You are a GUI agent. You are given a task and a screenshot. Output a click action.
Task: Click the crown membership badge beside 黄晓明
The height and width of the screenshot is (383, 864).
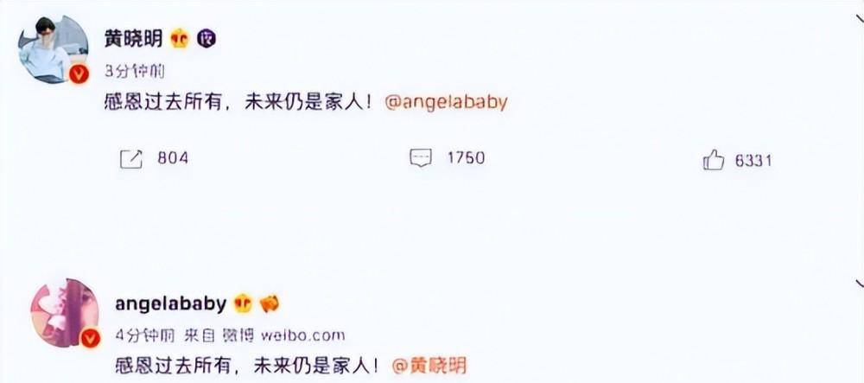[x=180, y=39]
